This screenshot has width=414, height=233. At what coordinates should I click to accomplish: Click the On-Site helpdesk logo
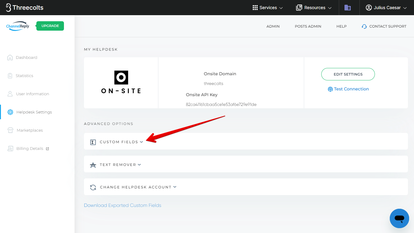pos(121,82)
